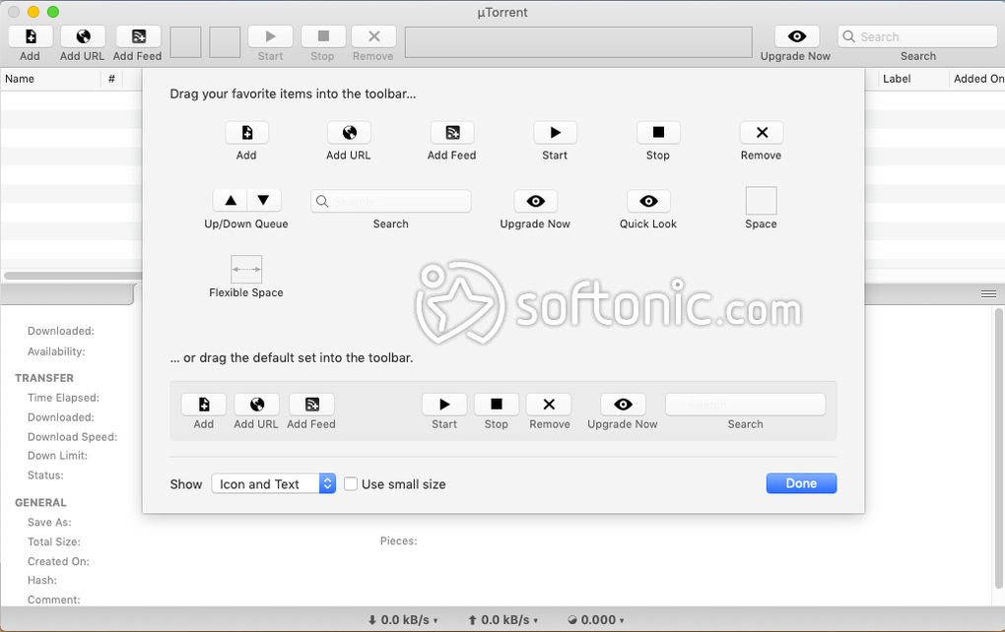Click the Download Speed: label
Image resolution: width=1005 pixels, height=632 pixels.
73,437
